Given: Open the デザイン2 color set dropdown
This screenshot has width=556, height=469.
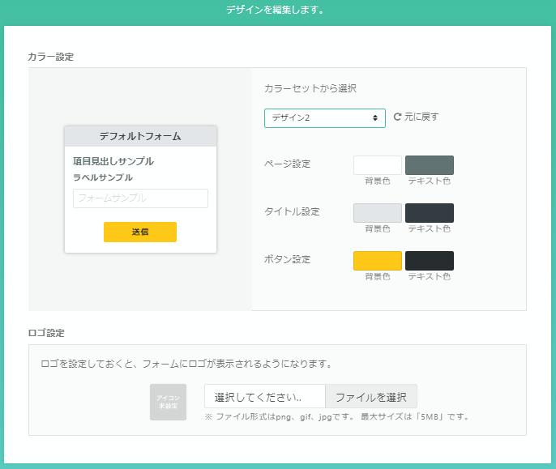Looking at the screenshot, I should [x=324, y=118].
